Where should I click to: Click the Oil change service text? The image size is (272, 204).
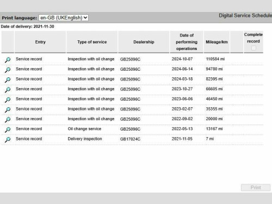tap(84, 129)
